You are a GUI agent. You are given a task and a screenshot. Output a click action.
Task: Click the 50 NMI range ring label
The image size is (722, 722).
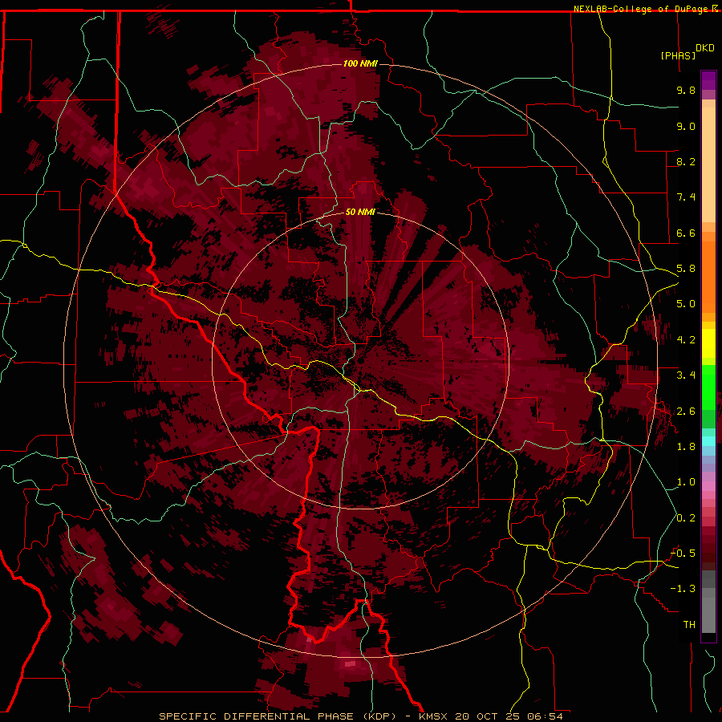[x=360, y=212]
